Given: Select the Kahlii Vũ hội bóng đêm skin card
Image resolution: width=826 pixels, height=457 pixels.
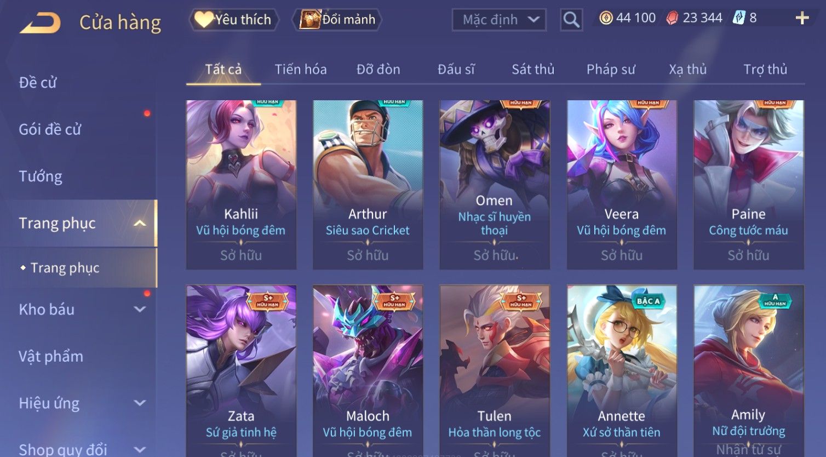Looking at the screenshot, I should click(x=241, y=185).
